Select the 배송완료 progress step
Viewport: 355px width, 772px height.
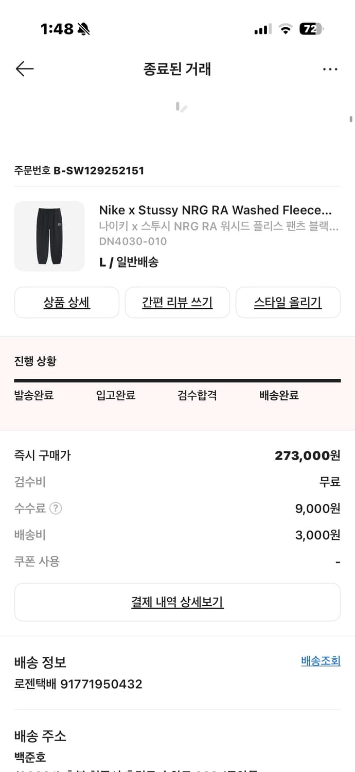click(x=278, y=395)
